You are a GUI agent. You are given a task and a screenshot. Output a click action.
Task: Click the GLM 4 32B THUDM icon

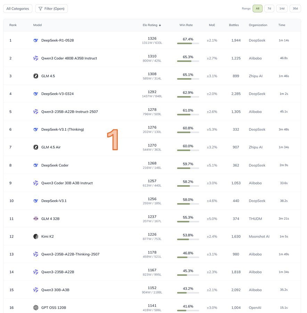(36, 219)
